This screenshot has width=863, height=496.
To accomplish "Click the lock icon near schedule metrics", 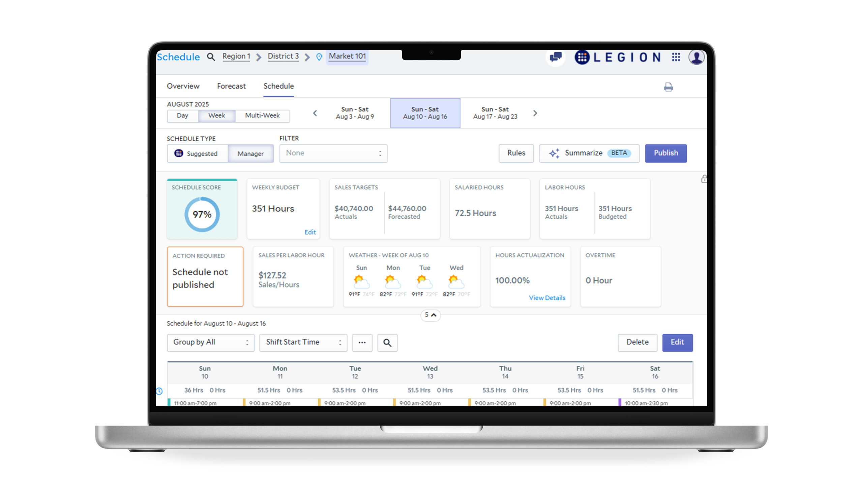I will pyautogui.click(x=704, y=179).
